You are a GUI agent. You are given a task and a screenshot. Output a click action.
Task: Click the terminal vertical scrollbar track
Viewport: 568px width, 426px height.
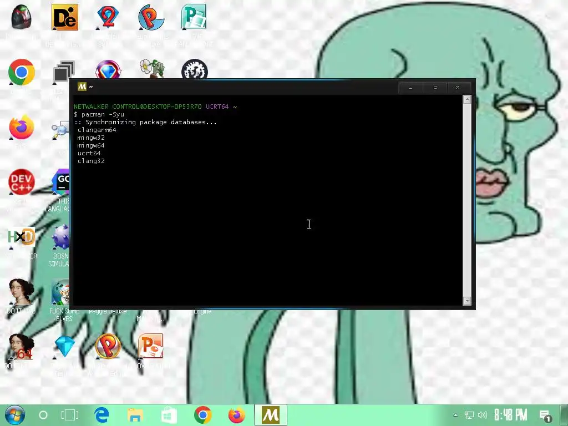(467, 200)
